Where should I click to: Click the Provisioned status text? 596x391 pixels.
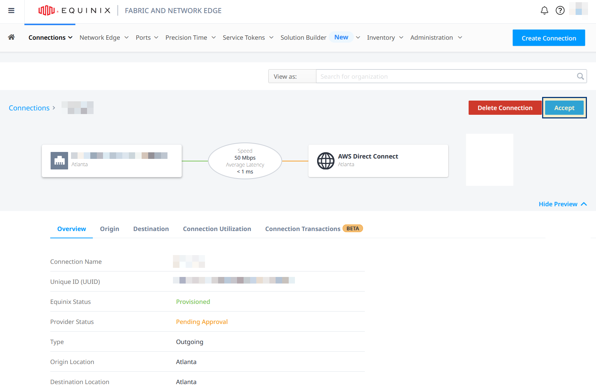[193, 302]
